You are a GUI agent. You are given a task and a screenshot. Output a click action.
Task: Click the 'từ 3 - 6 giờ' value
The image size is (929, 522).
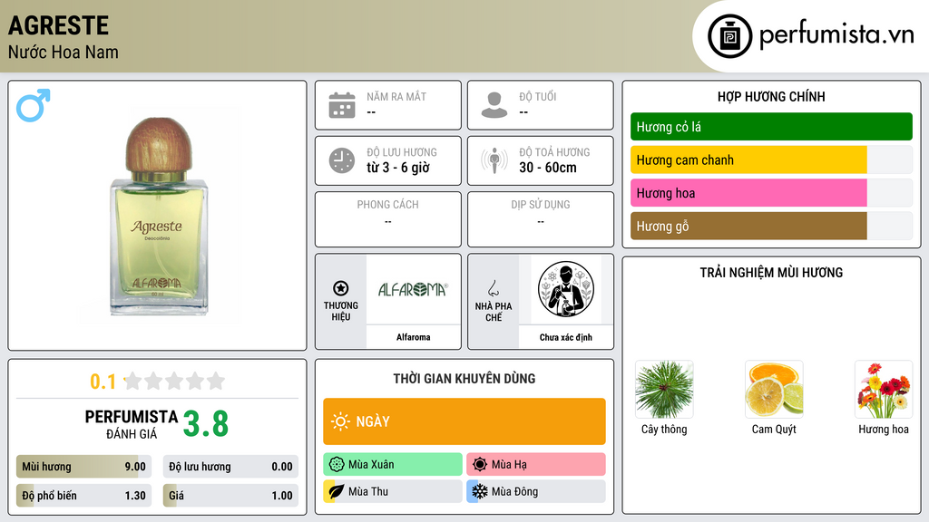click(397, 168)
